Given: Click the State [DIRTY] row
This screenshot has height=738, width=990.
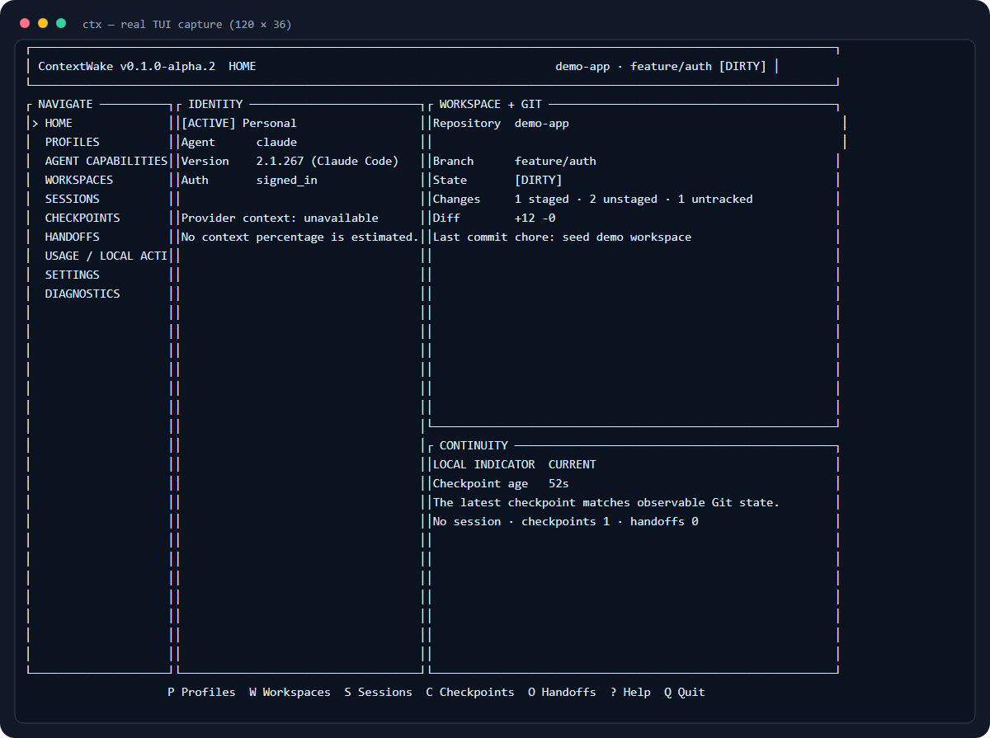Looking at the screenshot, I should 497,180.
